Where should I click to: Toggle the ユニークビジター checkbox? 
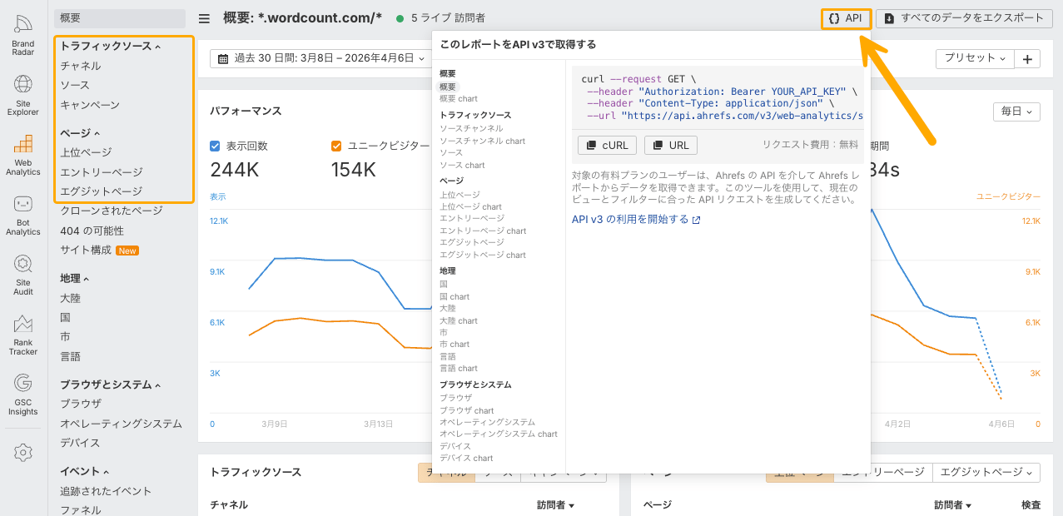coord(336,146)
